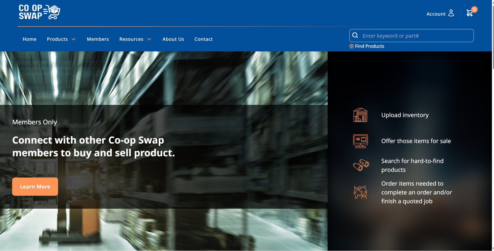This screenshot has height=251, width=494.
Task: Navigate to the Contact page
Action: tap(203, 39)
